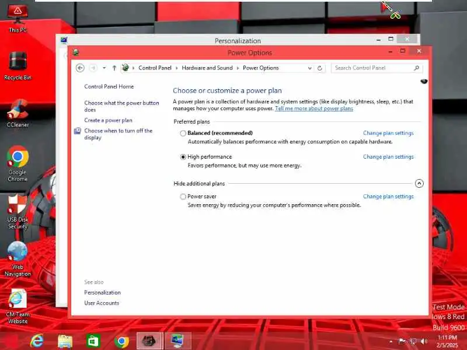Open the Recycle Bin desktop icon

click(18, 66)
